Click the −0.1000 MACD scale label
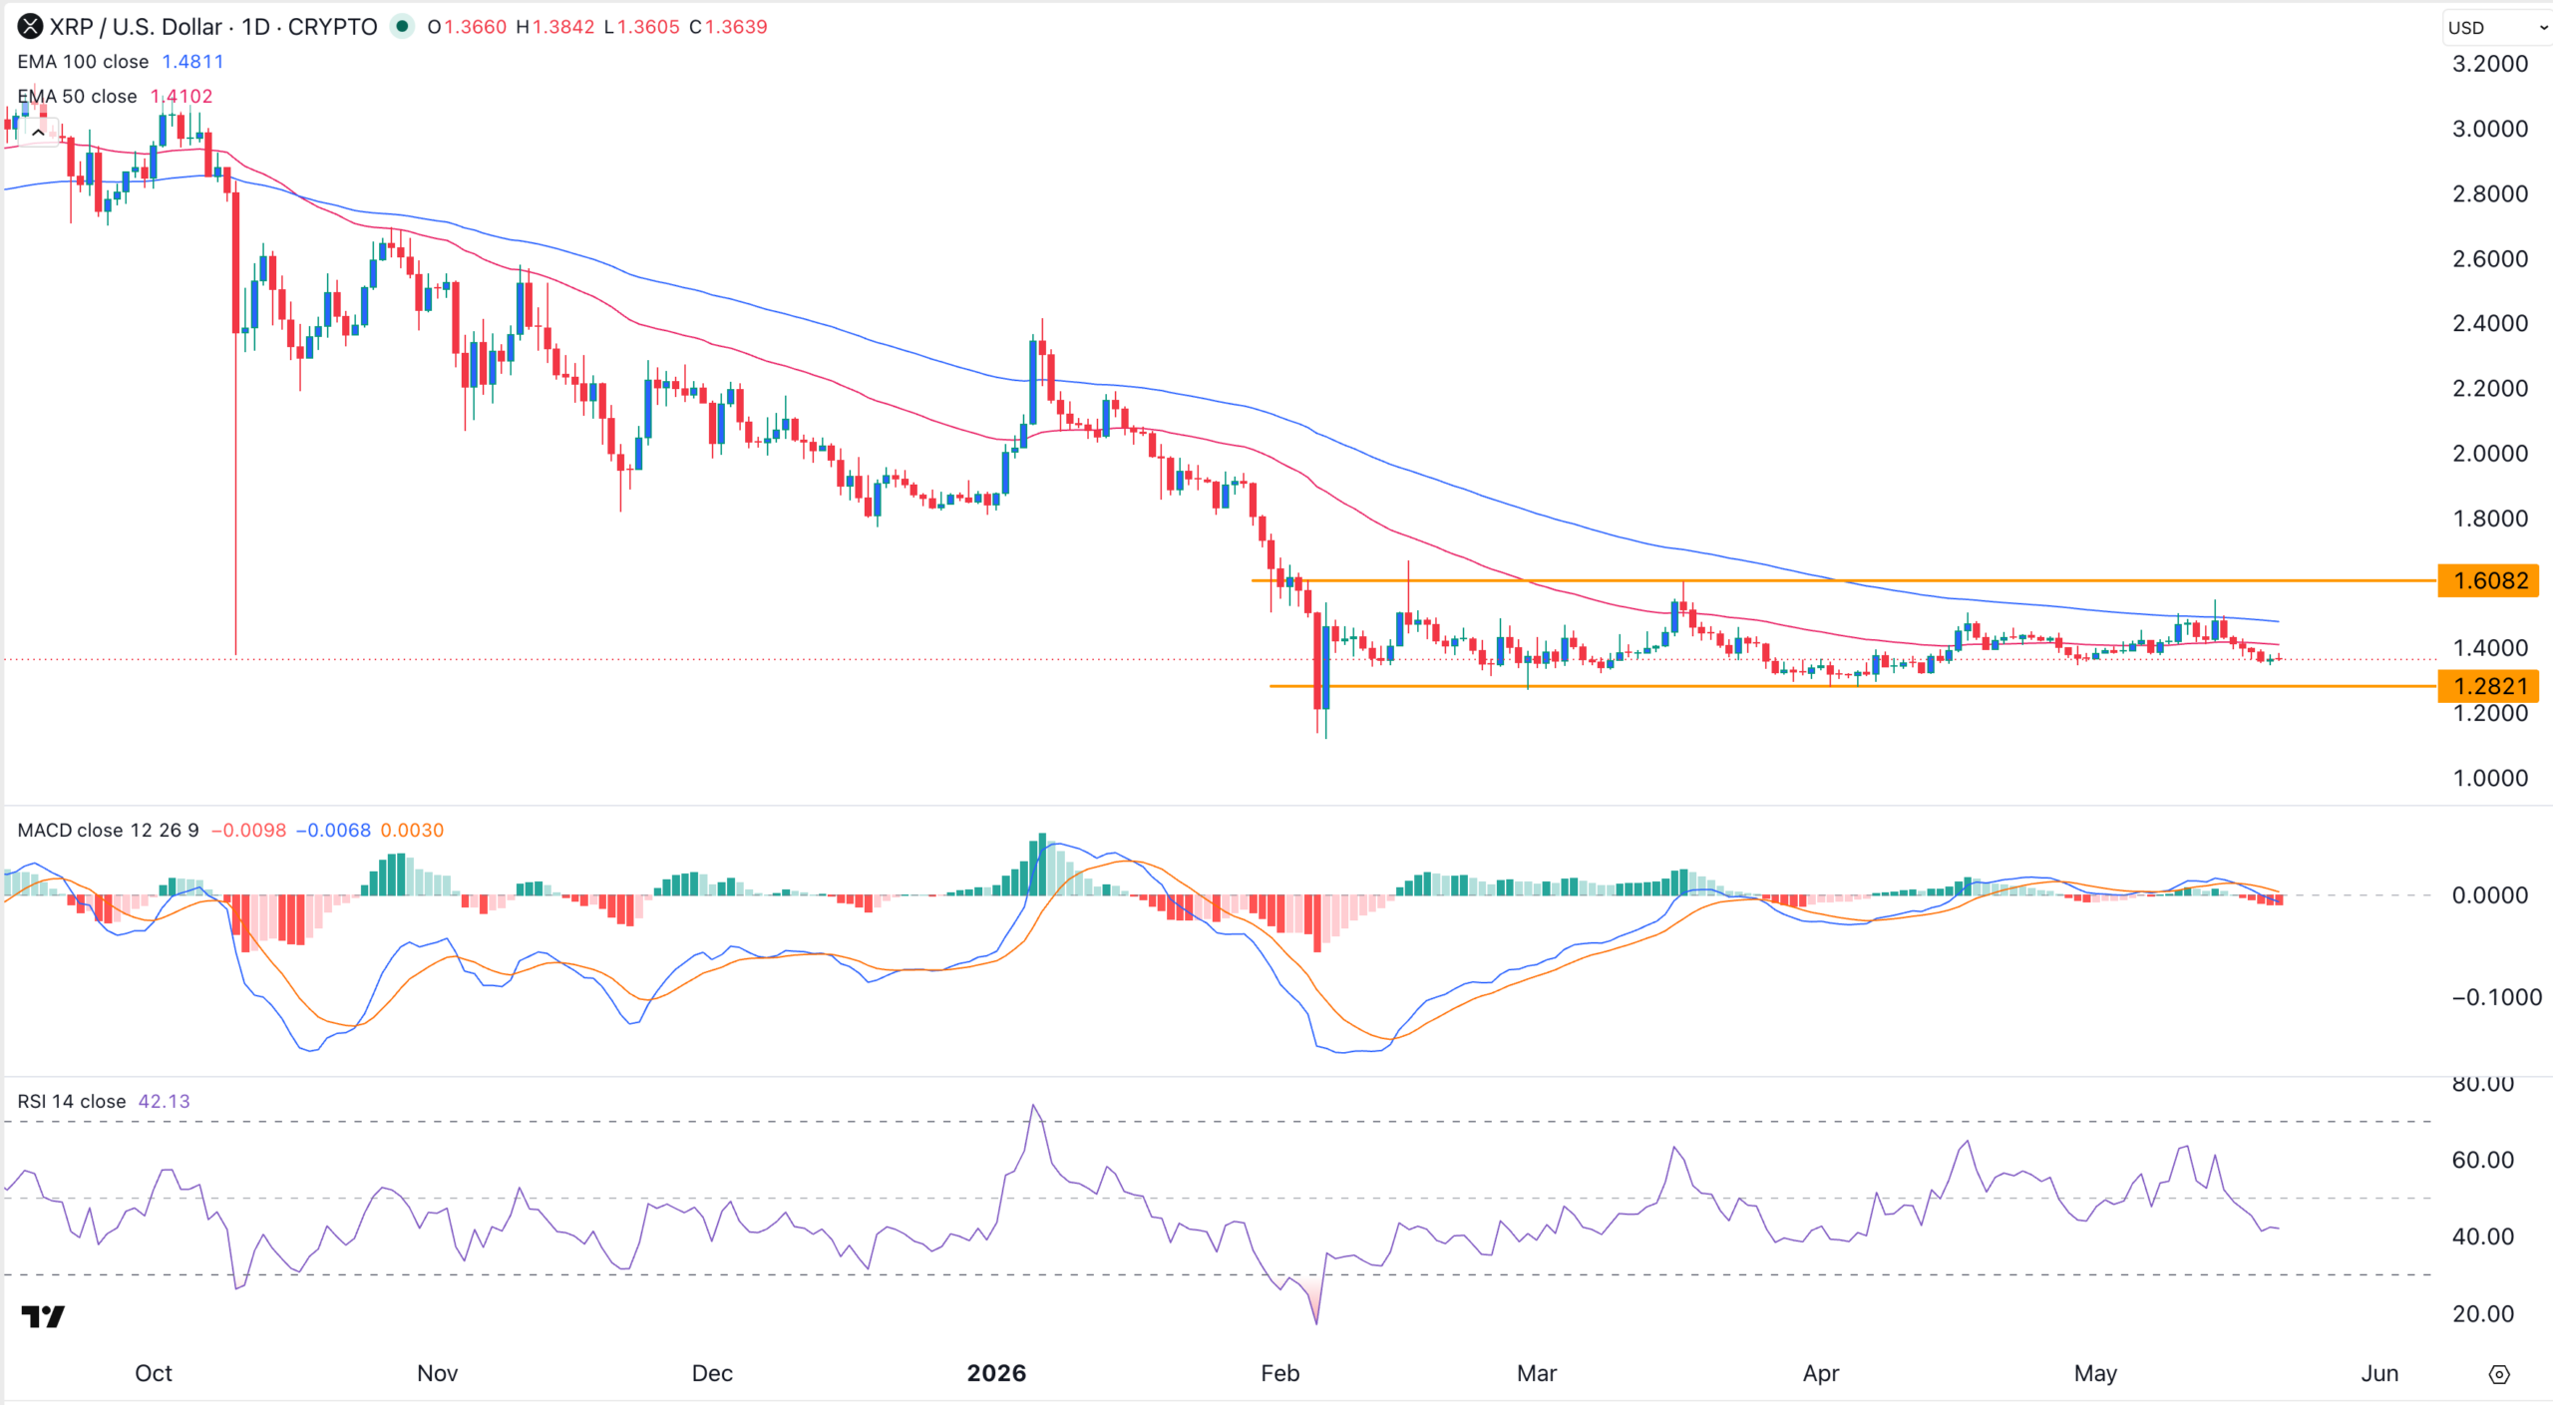 pyautogui.click(x=2496, y=997)
